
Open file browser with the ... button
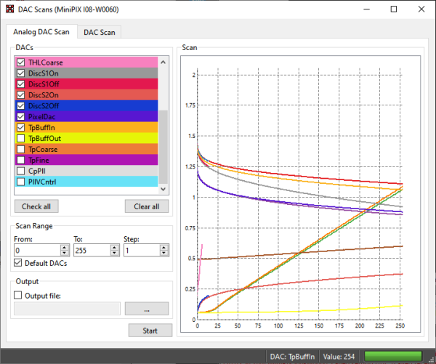click(x=147, y=309)
